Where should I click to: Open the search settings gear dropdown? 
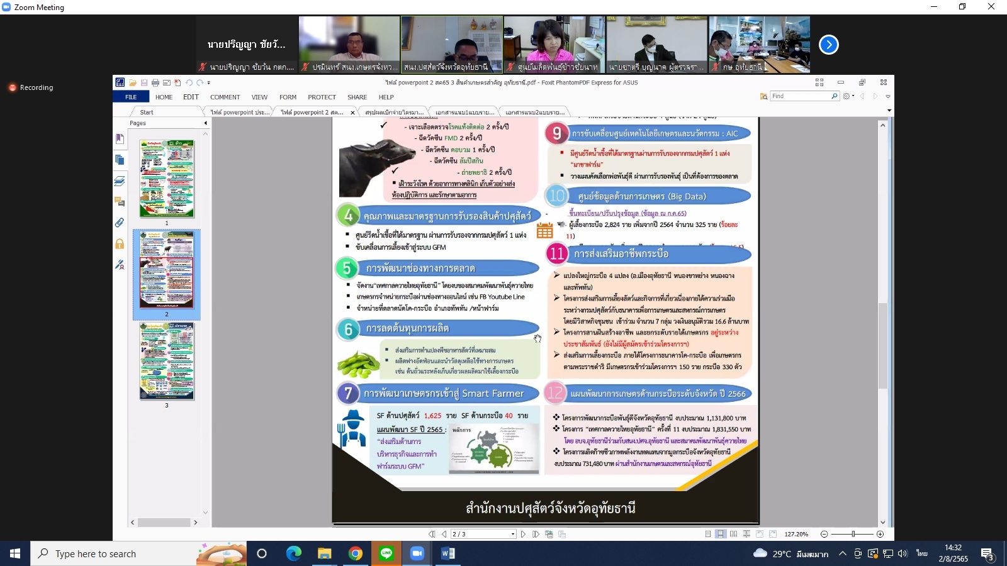(x=848, y=96)
